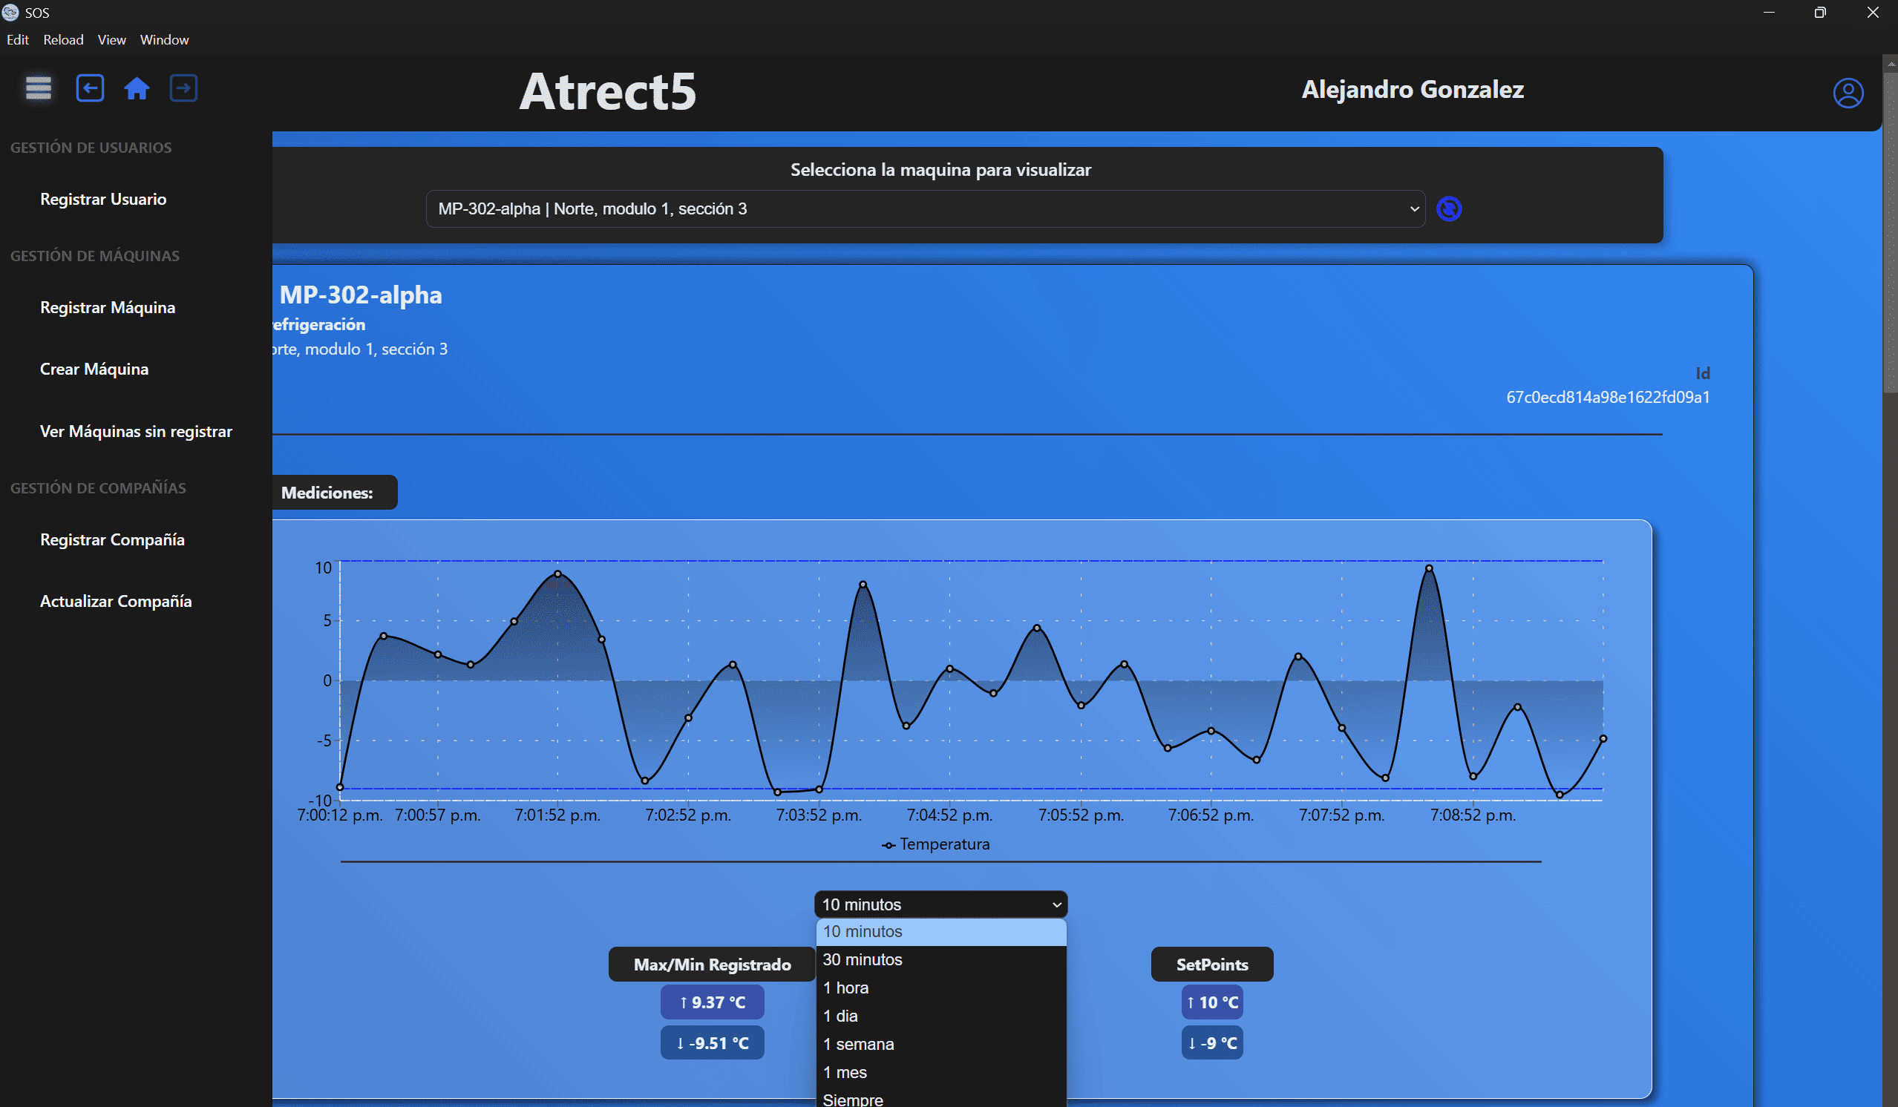Choose the 10 minutos option
Image resolution: width=1898 pixels, height=1107 pixels.
[940, 932]
